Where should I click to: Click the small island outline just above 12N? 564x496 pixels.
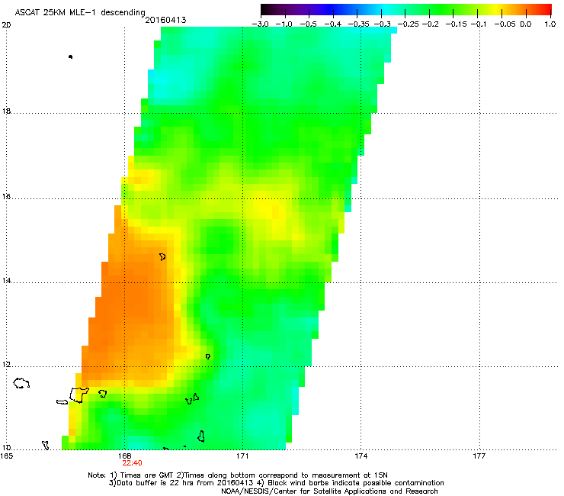tap(207, 356)
